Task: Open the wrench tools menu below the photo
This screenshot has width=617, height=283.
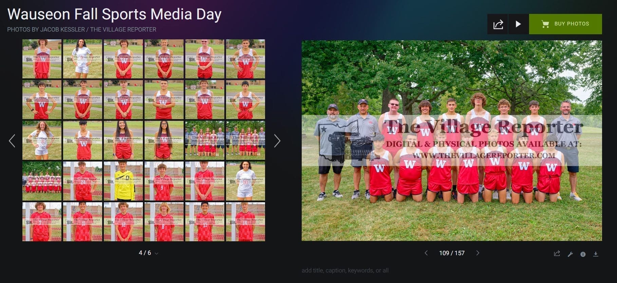Action: coord(570,254)
